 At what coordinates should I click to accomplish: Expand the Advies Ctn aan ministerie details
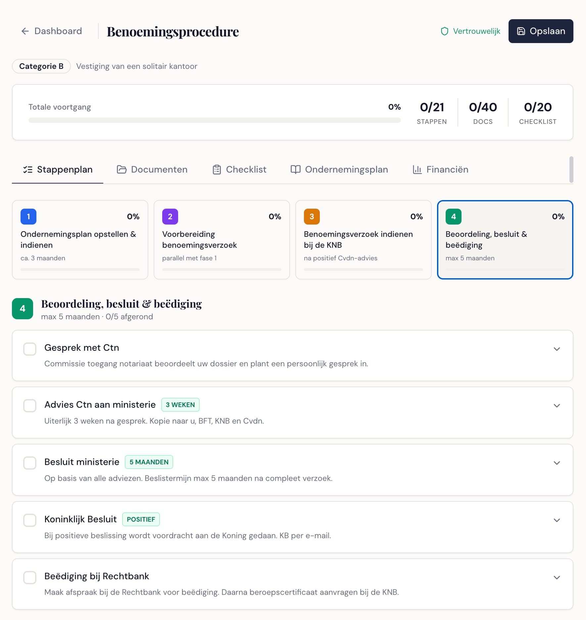click(x=557, y=406)
